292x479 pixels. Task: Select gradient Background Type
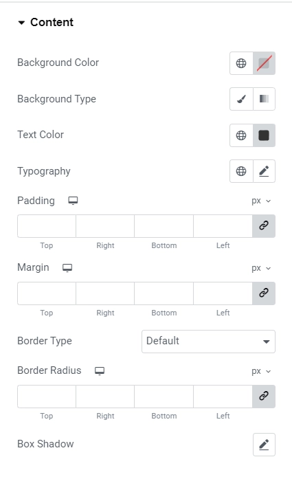[x=265, y=99]
